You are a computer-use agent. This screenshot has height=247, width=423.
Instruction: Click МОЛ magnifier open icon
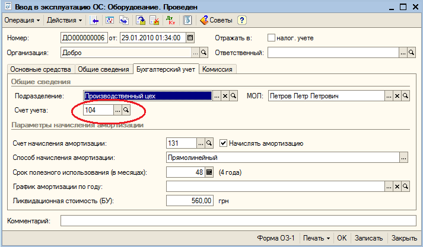tap(405, 96)
